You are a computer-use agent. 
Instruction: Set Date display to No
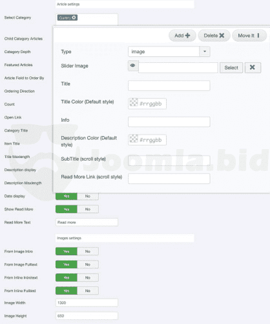coord(88,196)
